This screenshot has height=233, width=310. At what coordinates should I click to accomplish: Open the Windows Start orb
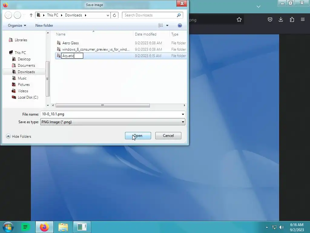(8, 227)
